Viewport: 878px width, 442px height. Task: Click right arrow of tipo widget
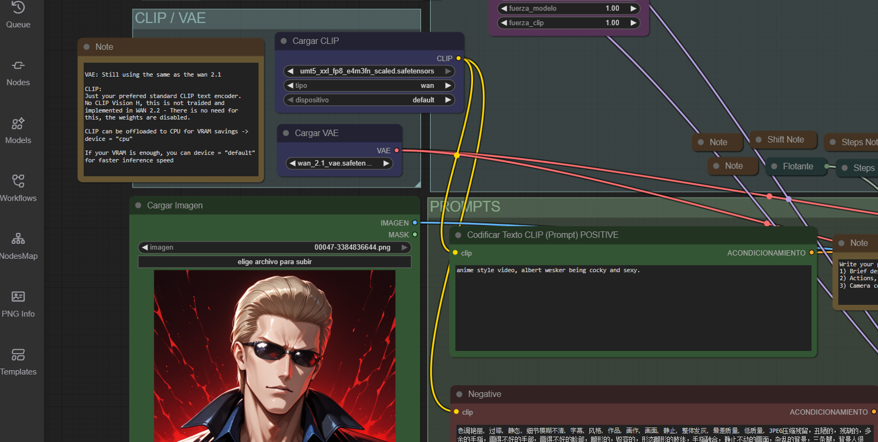(448, 86)
